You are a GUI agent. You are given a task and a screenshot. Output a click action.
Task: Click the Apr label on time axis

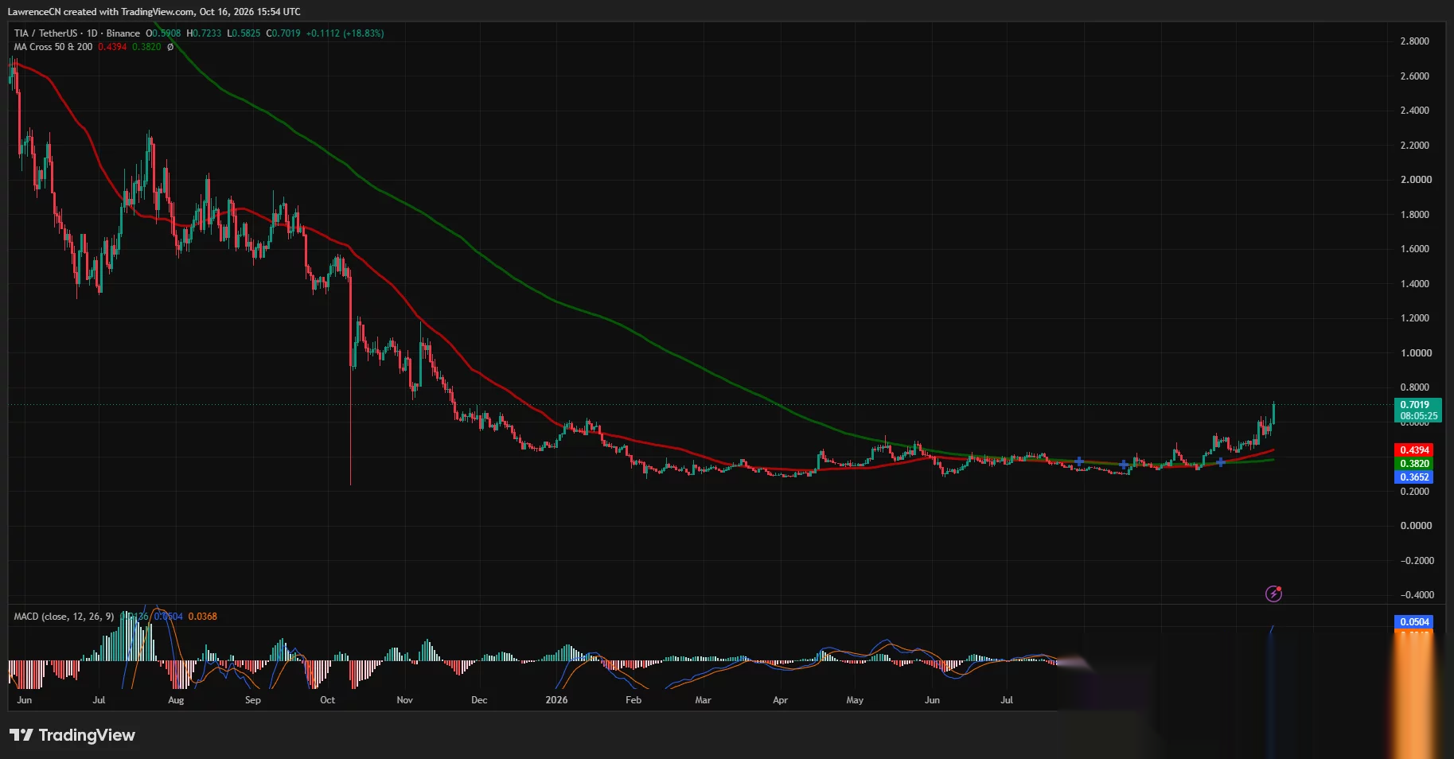(x=780, y=700)
